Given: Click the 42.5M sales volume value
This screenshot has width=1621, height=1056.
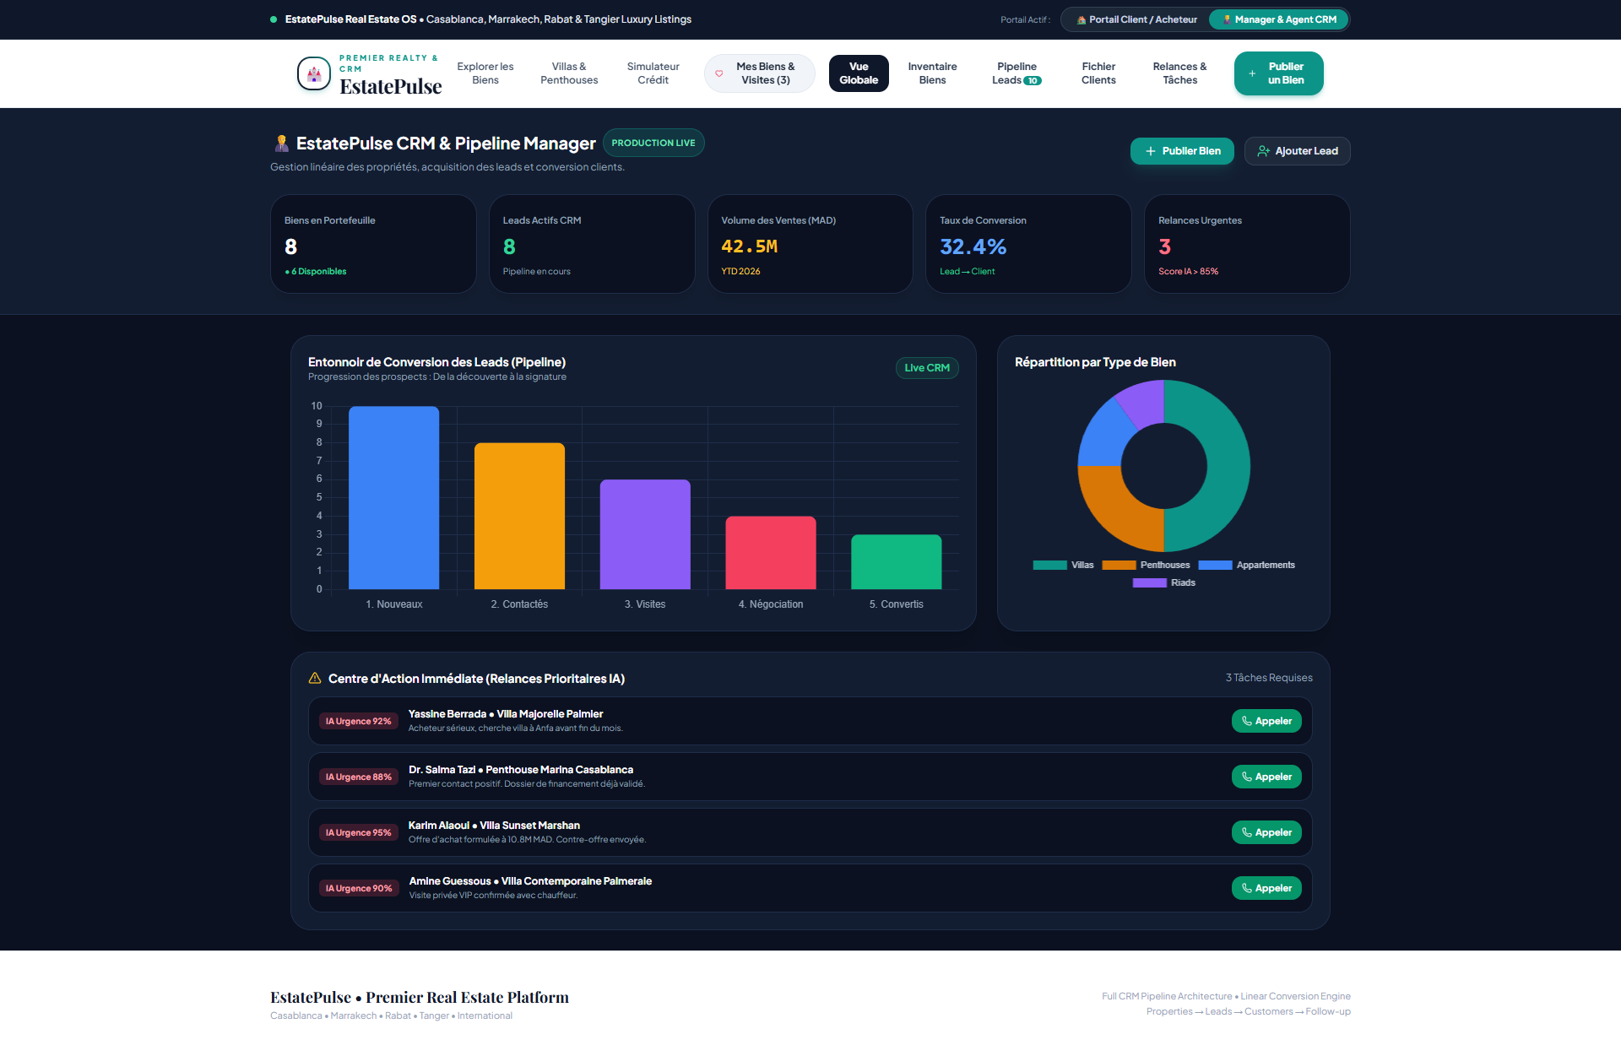Looking at the screenshot, I should click(750, 246).
